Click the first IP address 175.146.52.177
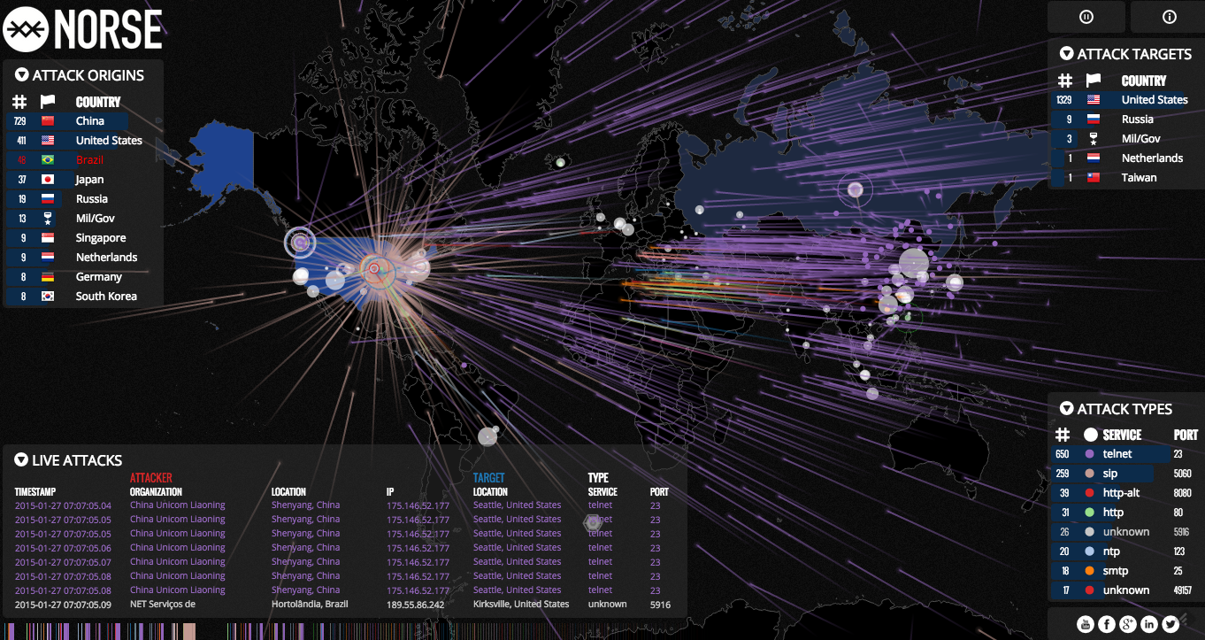This screenshot has width=1205, height=640. click(418, 505)
